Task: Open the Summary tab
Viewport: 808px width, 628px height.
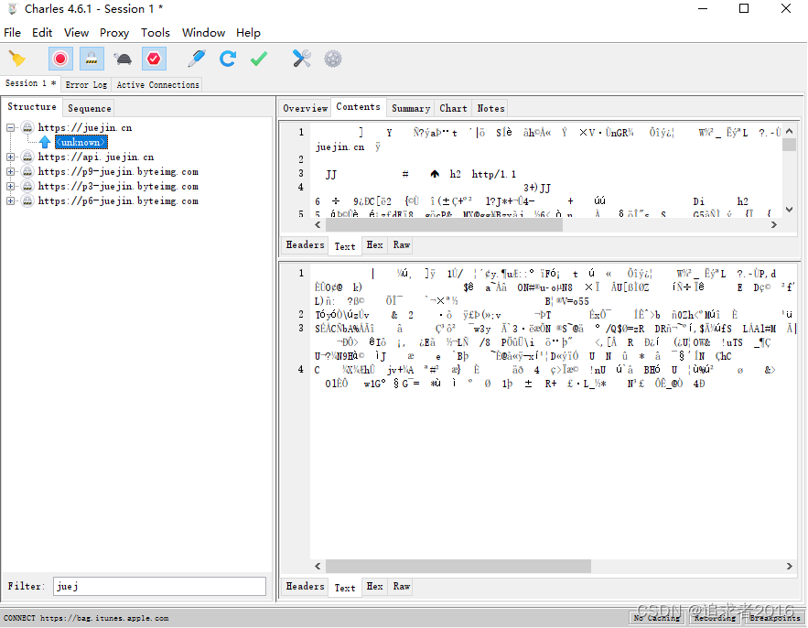Action: click(x=411, y=108)
